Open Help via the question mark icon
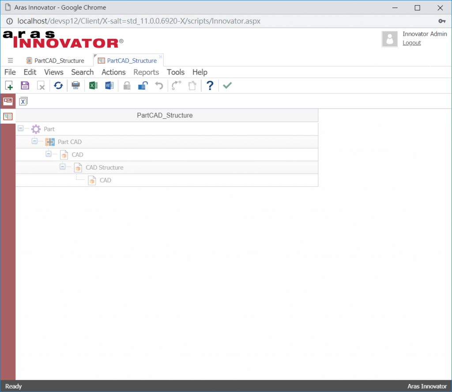Viewport: 452px width, 392px height. pyautogui.click(x=210, y=86)
